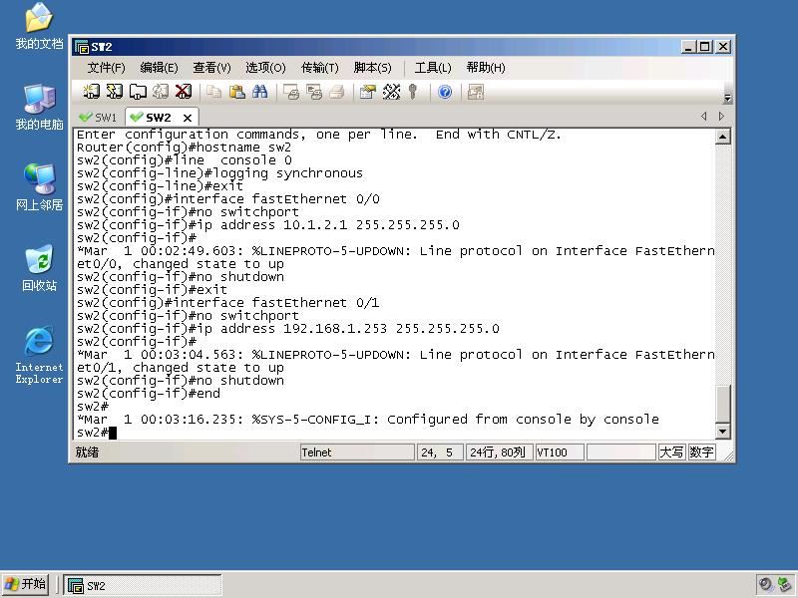Open the 查看(V) menu
The width and height of the screenshot is (798, 598).
point(211,68)
